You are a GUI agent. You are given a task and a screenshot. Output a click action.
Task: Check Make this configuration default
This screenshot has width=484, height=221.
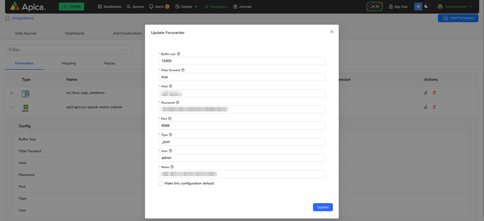coord(161,183)
